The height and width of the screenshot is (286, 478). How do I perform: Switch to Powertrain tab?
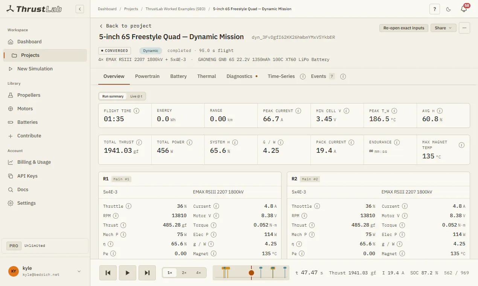[147, 76]
